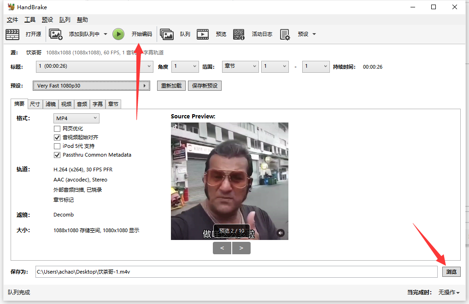This screenshot has width=469, height=304.
Task: Open the 文件 menu
Action: click(x=12, y=20)
